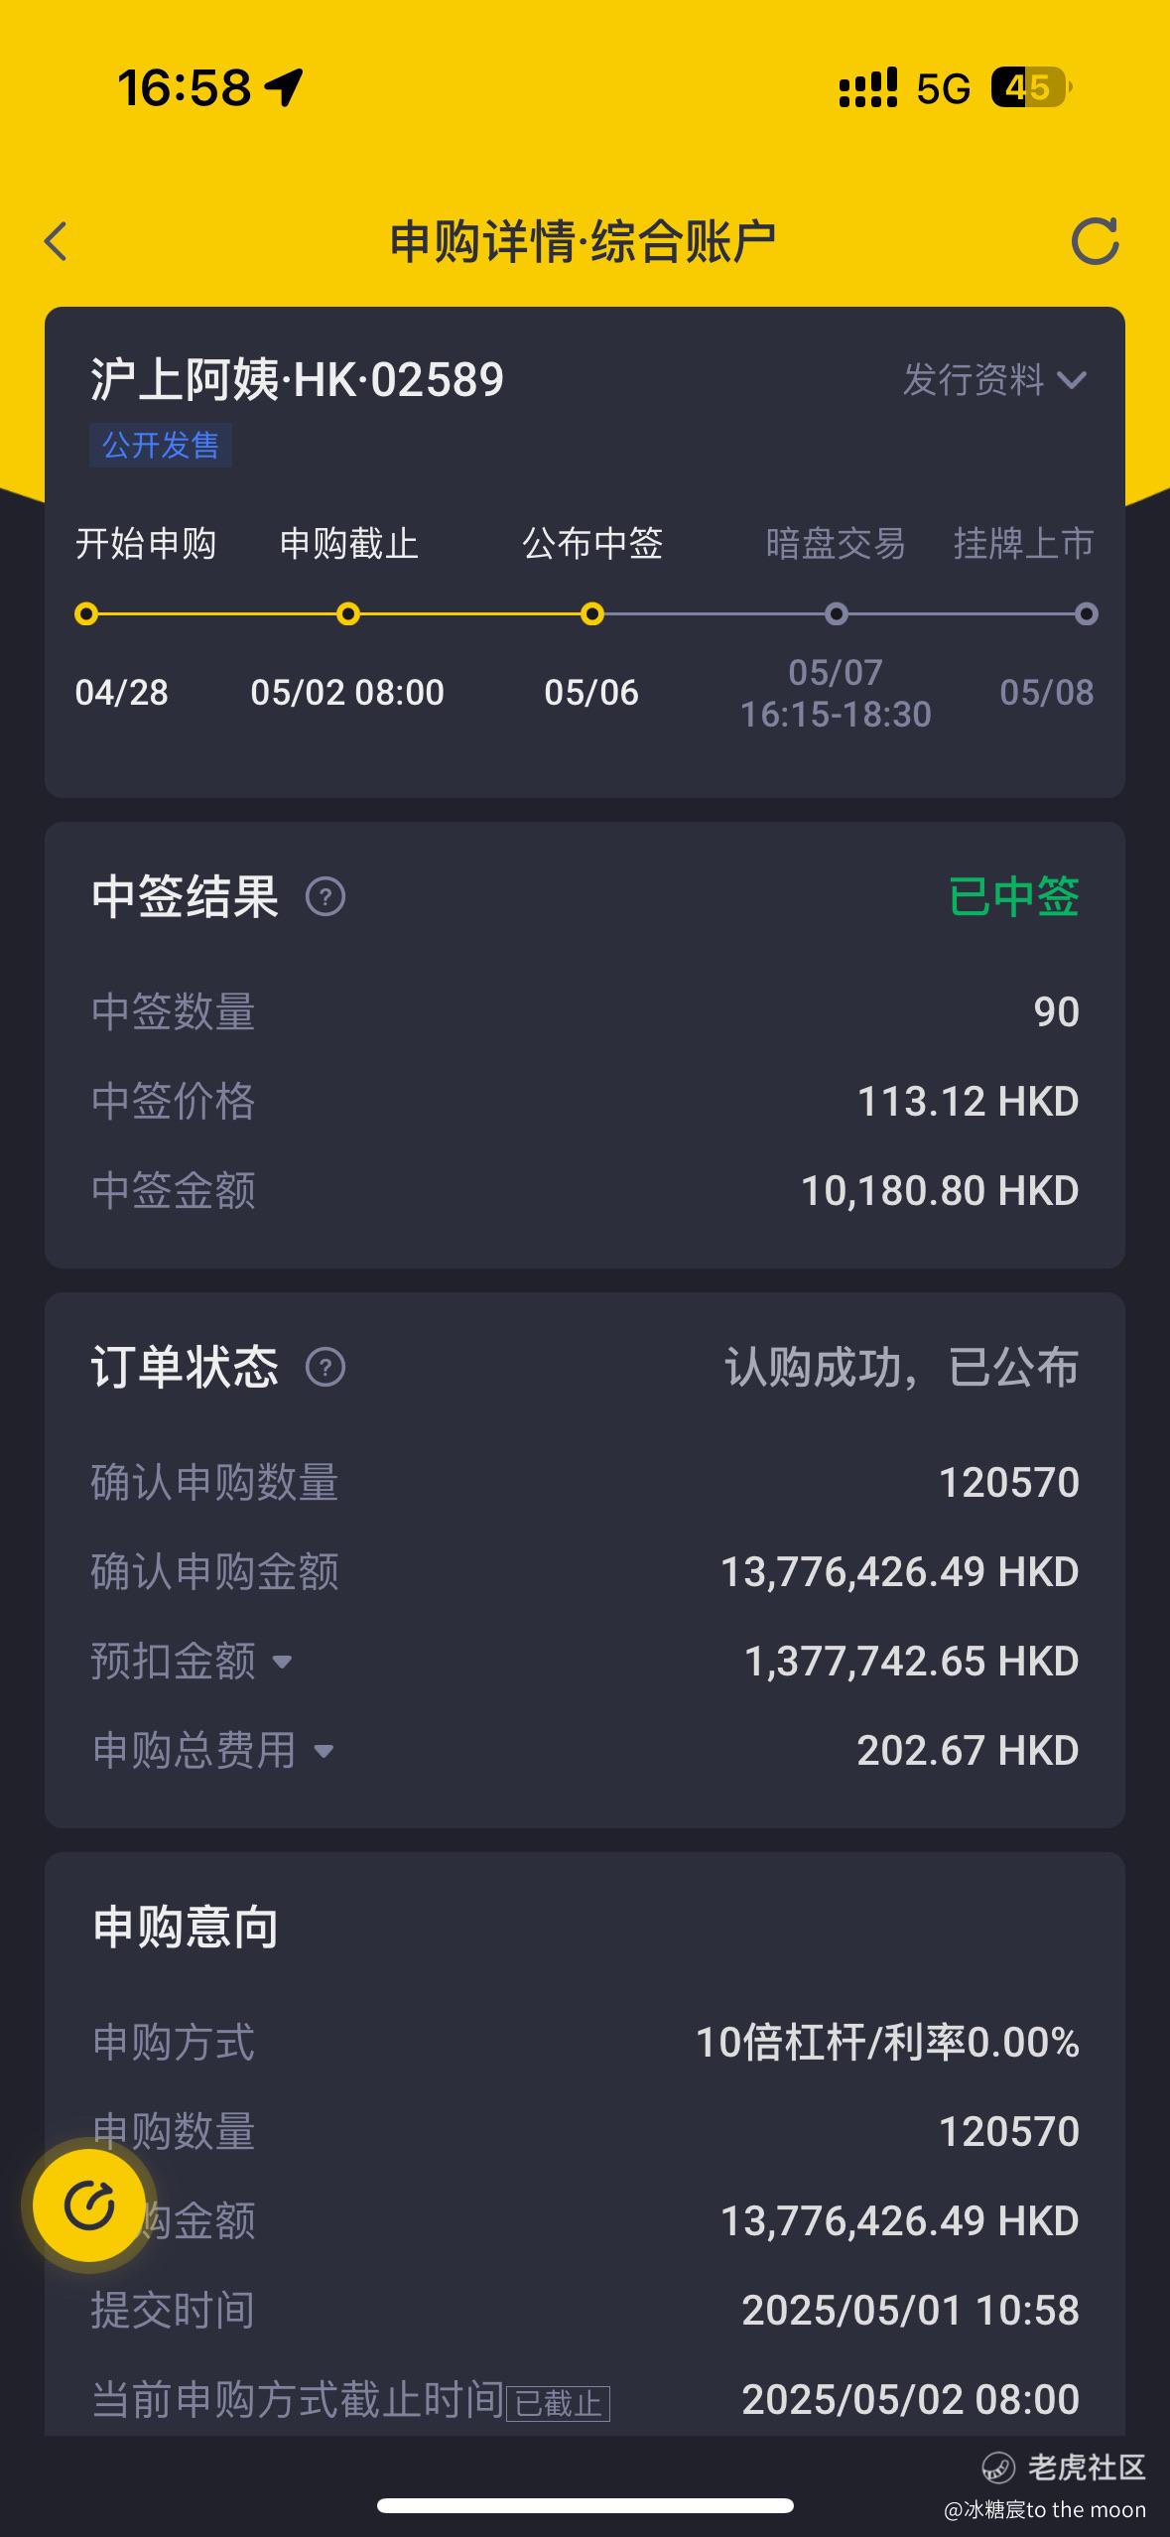Tap the 公开发售 tag

click(x=161, y=445)
